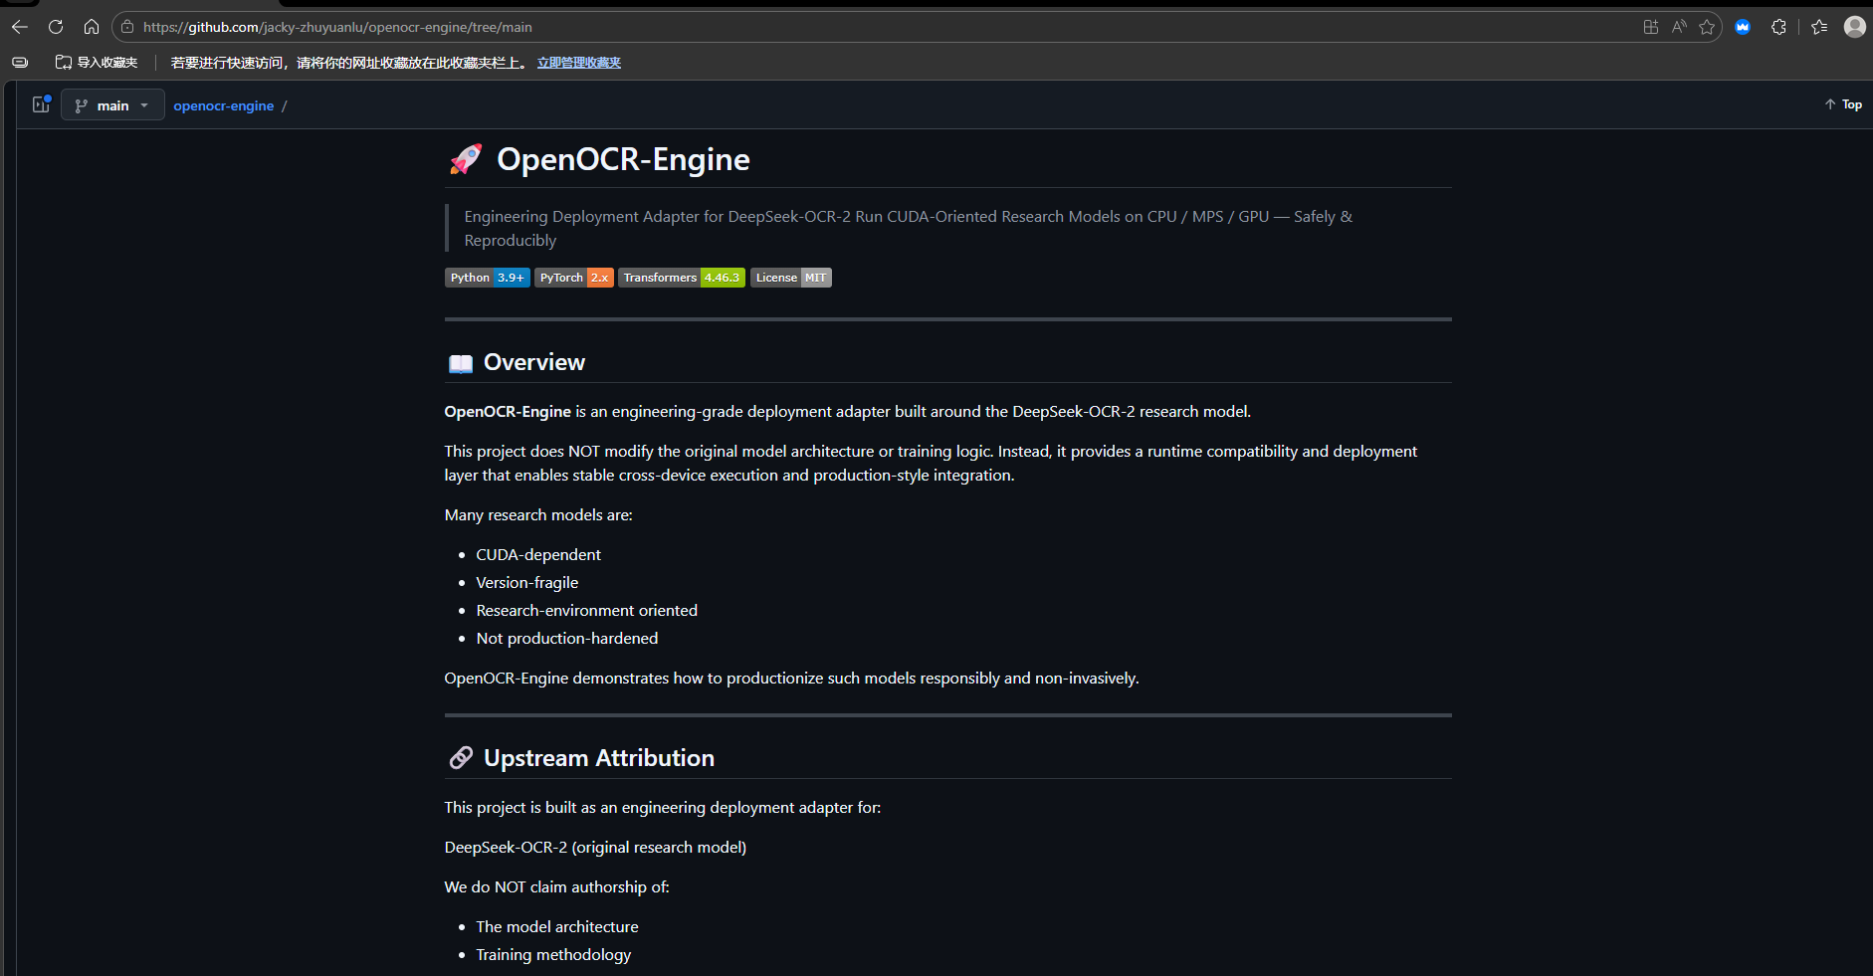
Task: Go back to the previous page
Action: tap(20, 27)
